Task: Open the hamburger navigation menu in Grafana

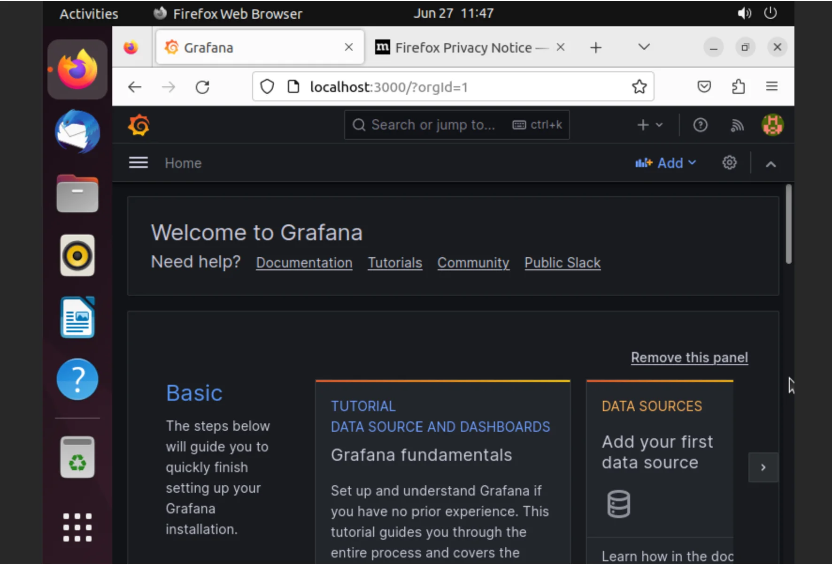Action: [x=138, y=162]
